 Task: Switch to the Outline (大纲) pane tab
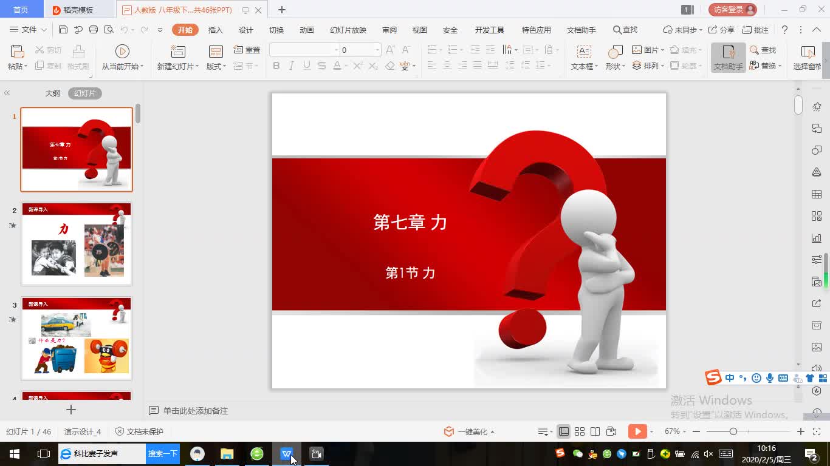(53, 93)
